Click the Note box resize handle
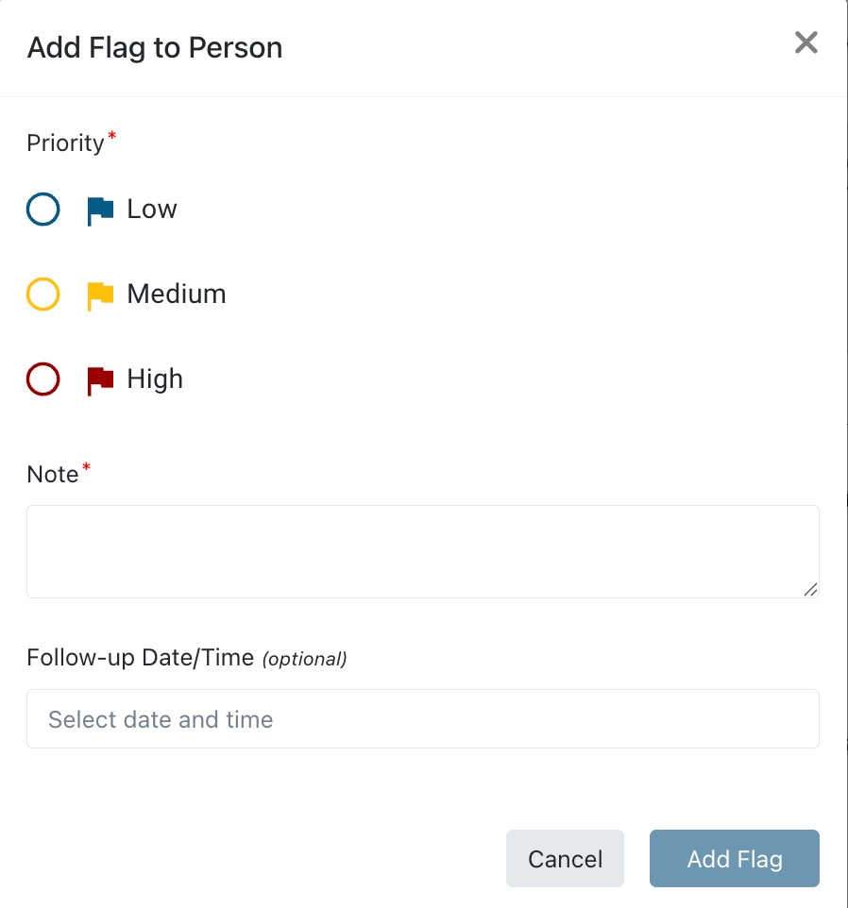Screen dimensions: 848x908 coord(810,589)
